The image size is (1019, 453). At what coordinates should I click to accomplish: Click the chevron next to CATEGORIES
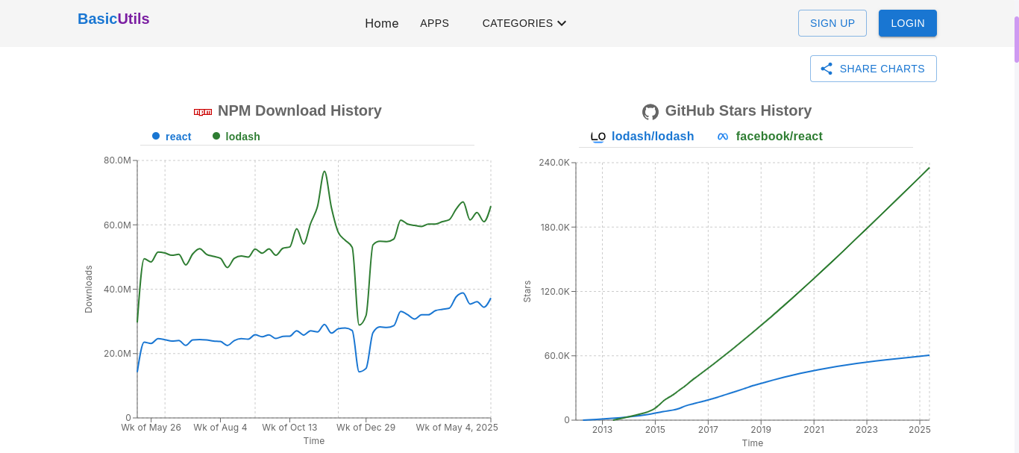coord(562,23)
